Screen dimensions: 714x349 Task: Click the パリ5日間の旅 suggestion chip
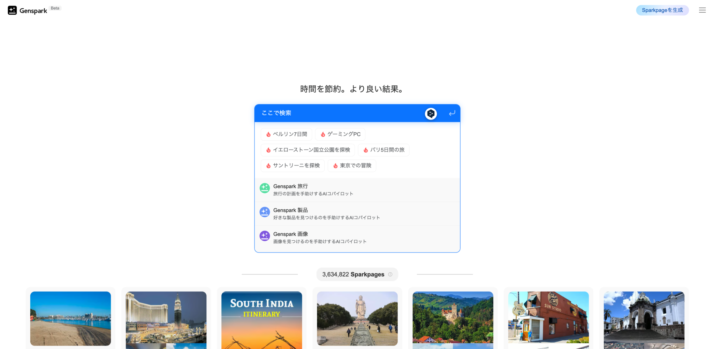tap(383, 150)
